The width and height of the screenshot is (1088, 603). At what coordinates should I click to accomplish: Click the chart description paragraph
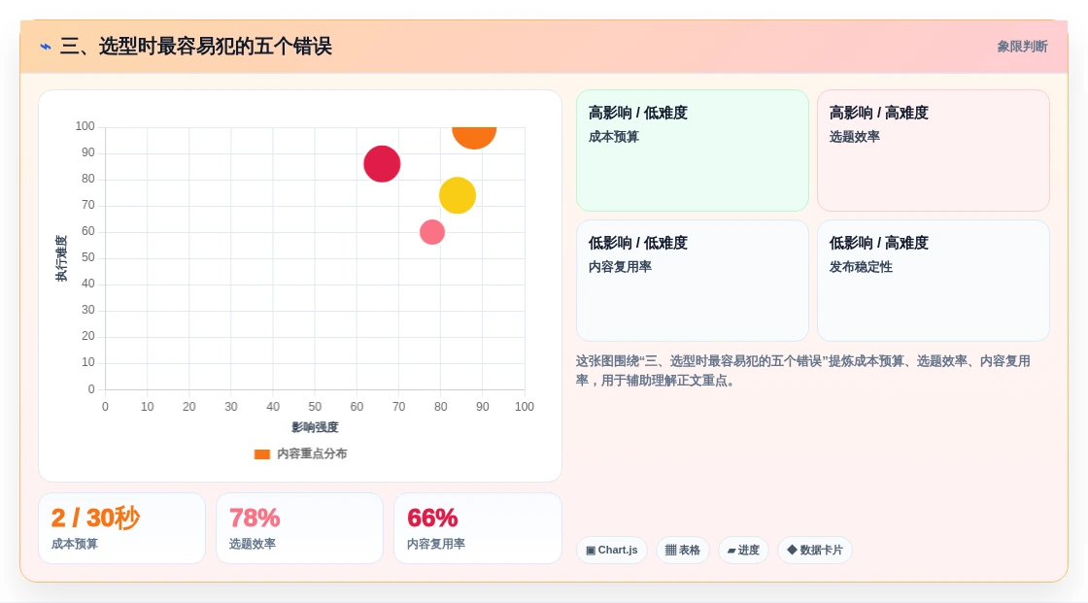click(x=802, y=371)
